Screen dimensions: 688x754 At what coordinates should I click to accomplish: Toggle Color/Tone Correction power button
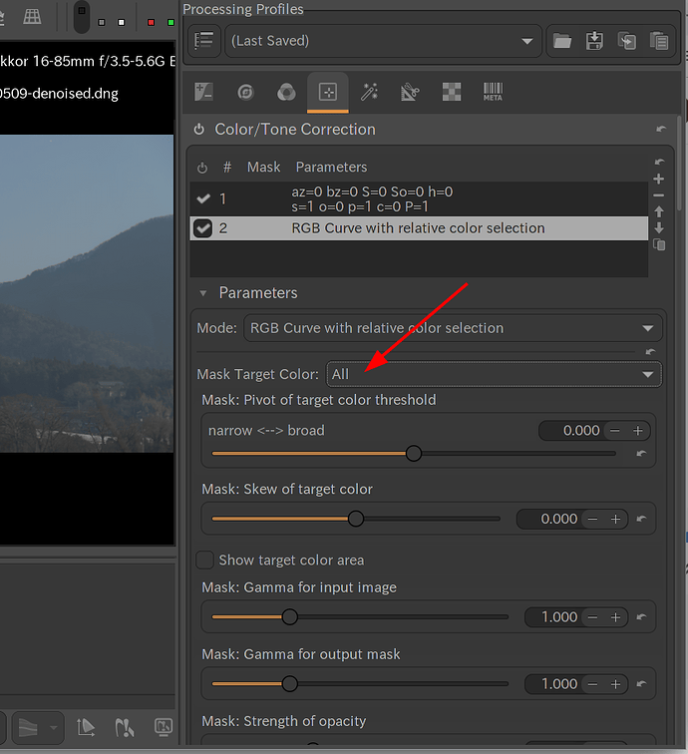point(198,130)
